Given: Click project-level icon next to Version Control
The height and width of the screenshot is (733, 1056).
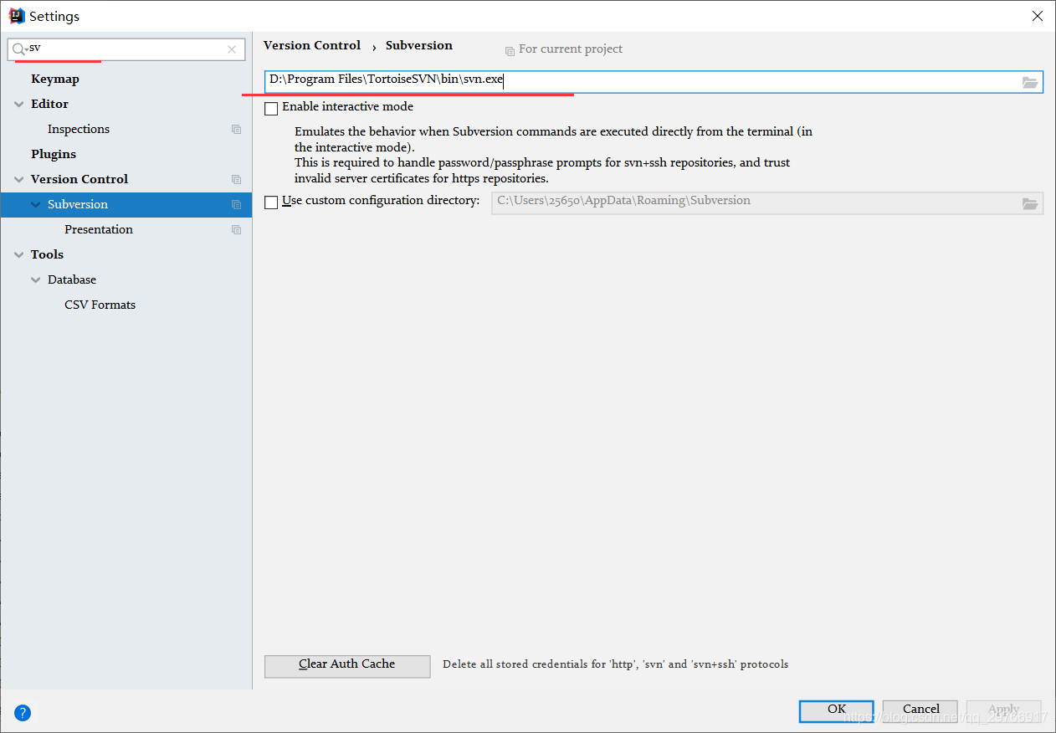Looking at the screenshot, I should pyautogui.click(x=236, y=179).
